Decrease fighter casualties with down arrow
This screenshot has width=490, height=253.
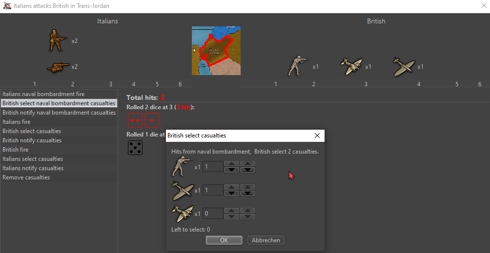[x=231, y=193]
